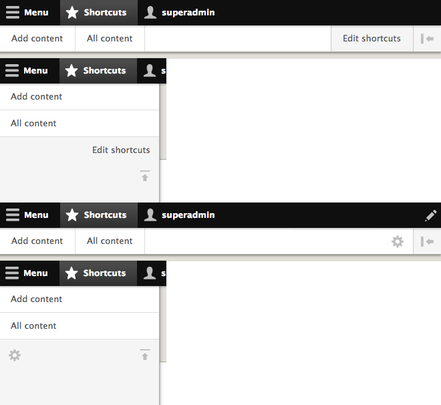The height and width of the screenshot is (405, 441).
Task: Click the hamburger Menu icon in the pencil-icon toolbar
Action: click(12, 215)
